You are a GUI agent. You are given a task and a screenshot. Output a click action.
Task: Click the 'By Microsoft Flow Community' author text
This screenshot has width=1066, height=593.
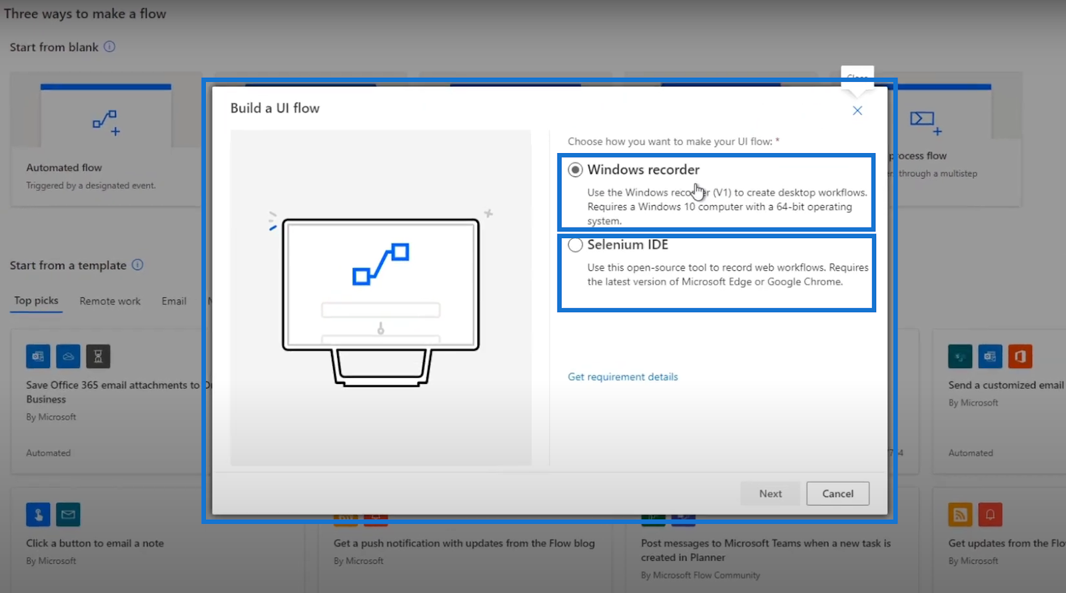700,575
